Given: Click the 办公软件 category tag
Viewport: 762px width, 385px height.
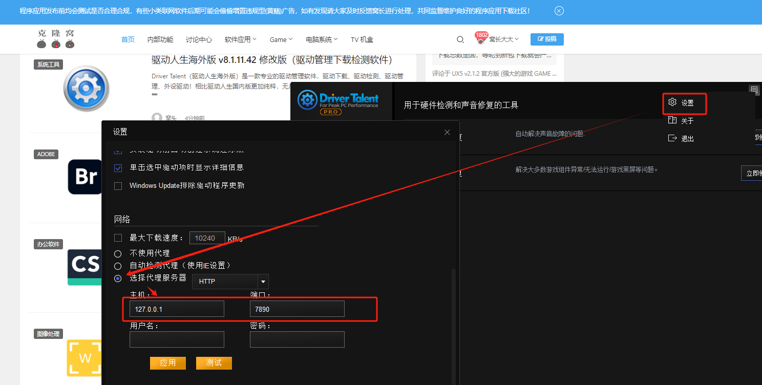Looking at the screenshot, I should tap(49, 244).
